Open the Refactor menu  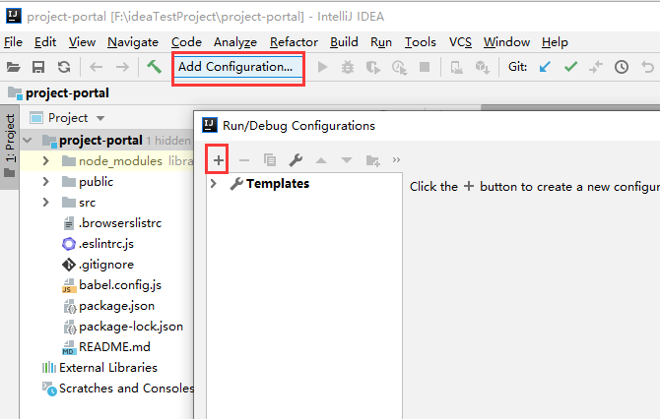click(294, 42)
